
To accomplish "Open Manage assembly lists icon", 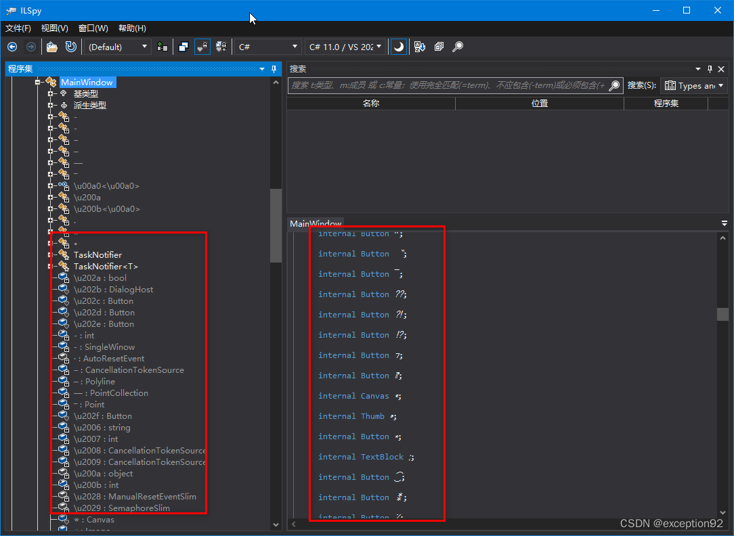I will tap(163, 47).
